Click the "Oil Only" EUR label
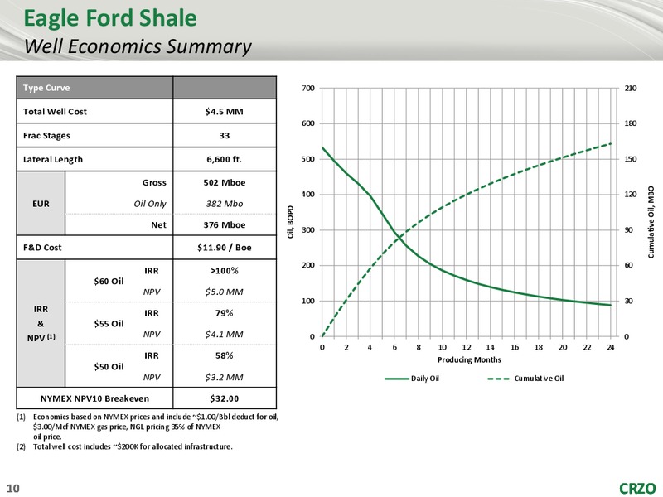Screen dimensions: 663x497 point(150,204)
